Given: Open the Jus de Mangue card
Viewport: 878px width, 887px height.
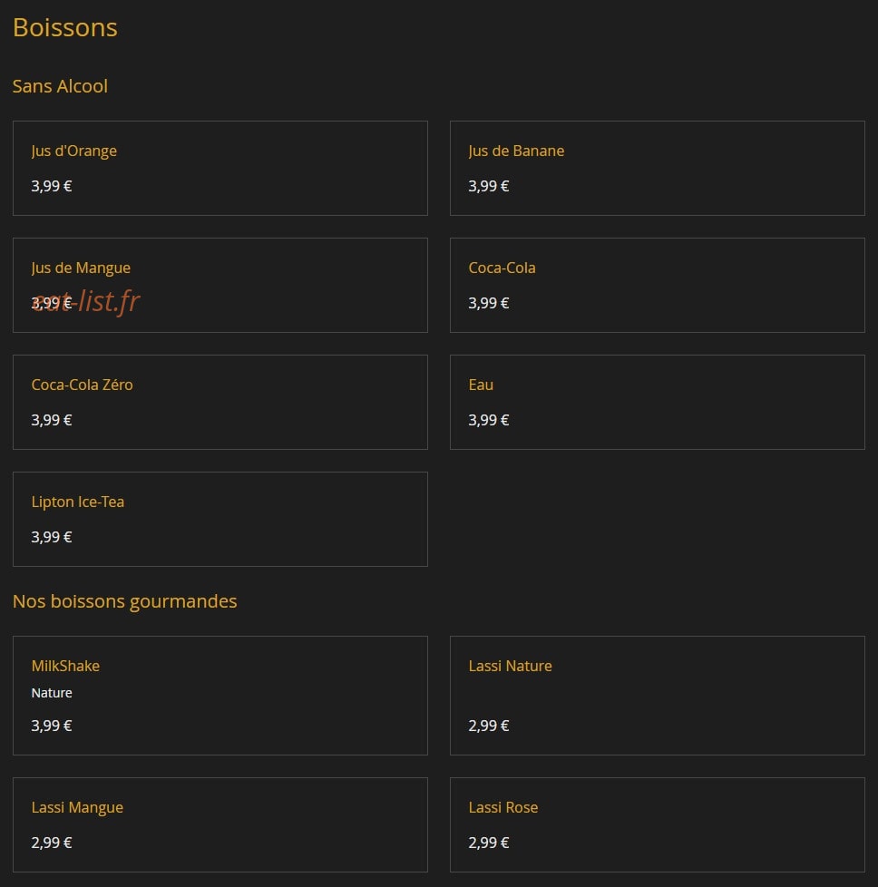Looking at the screenshot, I should [x=220, y=285].
